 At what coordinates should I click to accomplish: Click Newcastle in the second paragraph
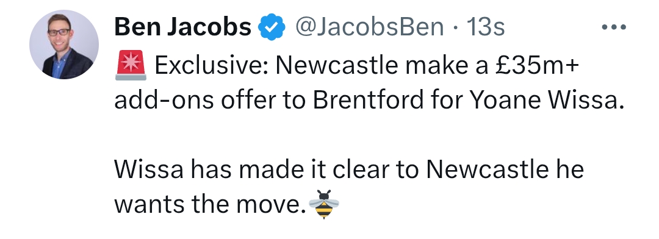point(488,169)
